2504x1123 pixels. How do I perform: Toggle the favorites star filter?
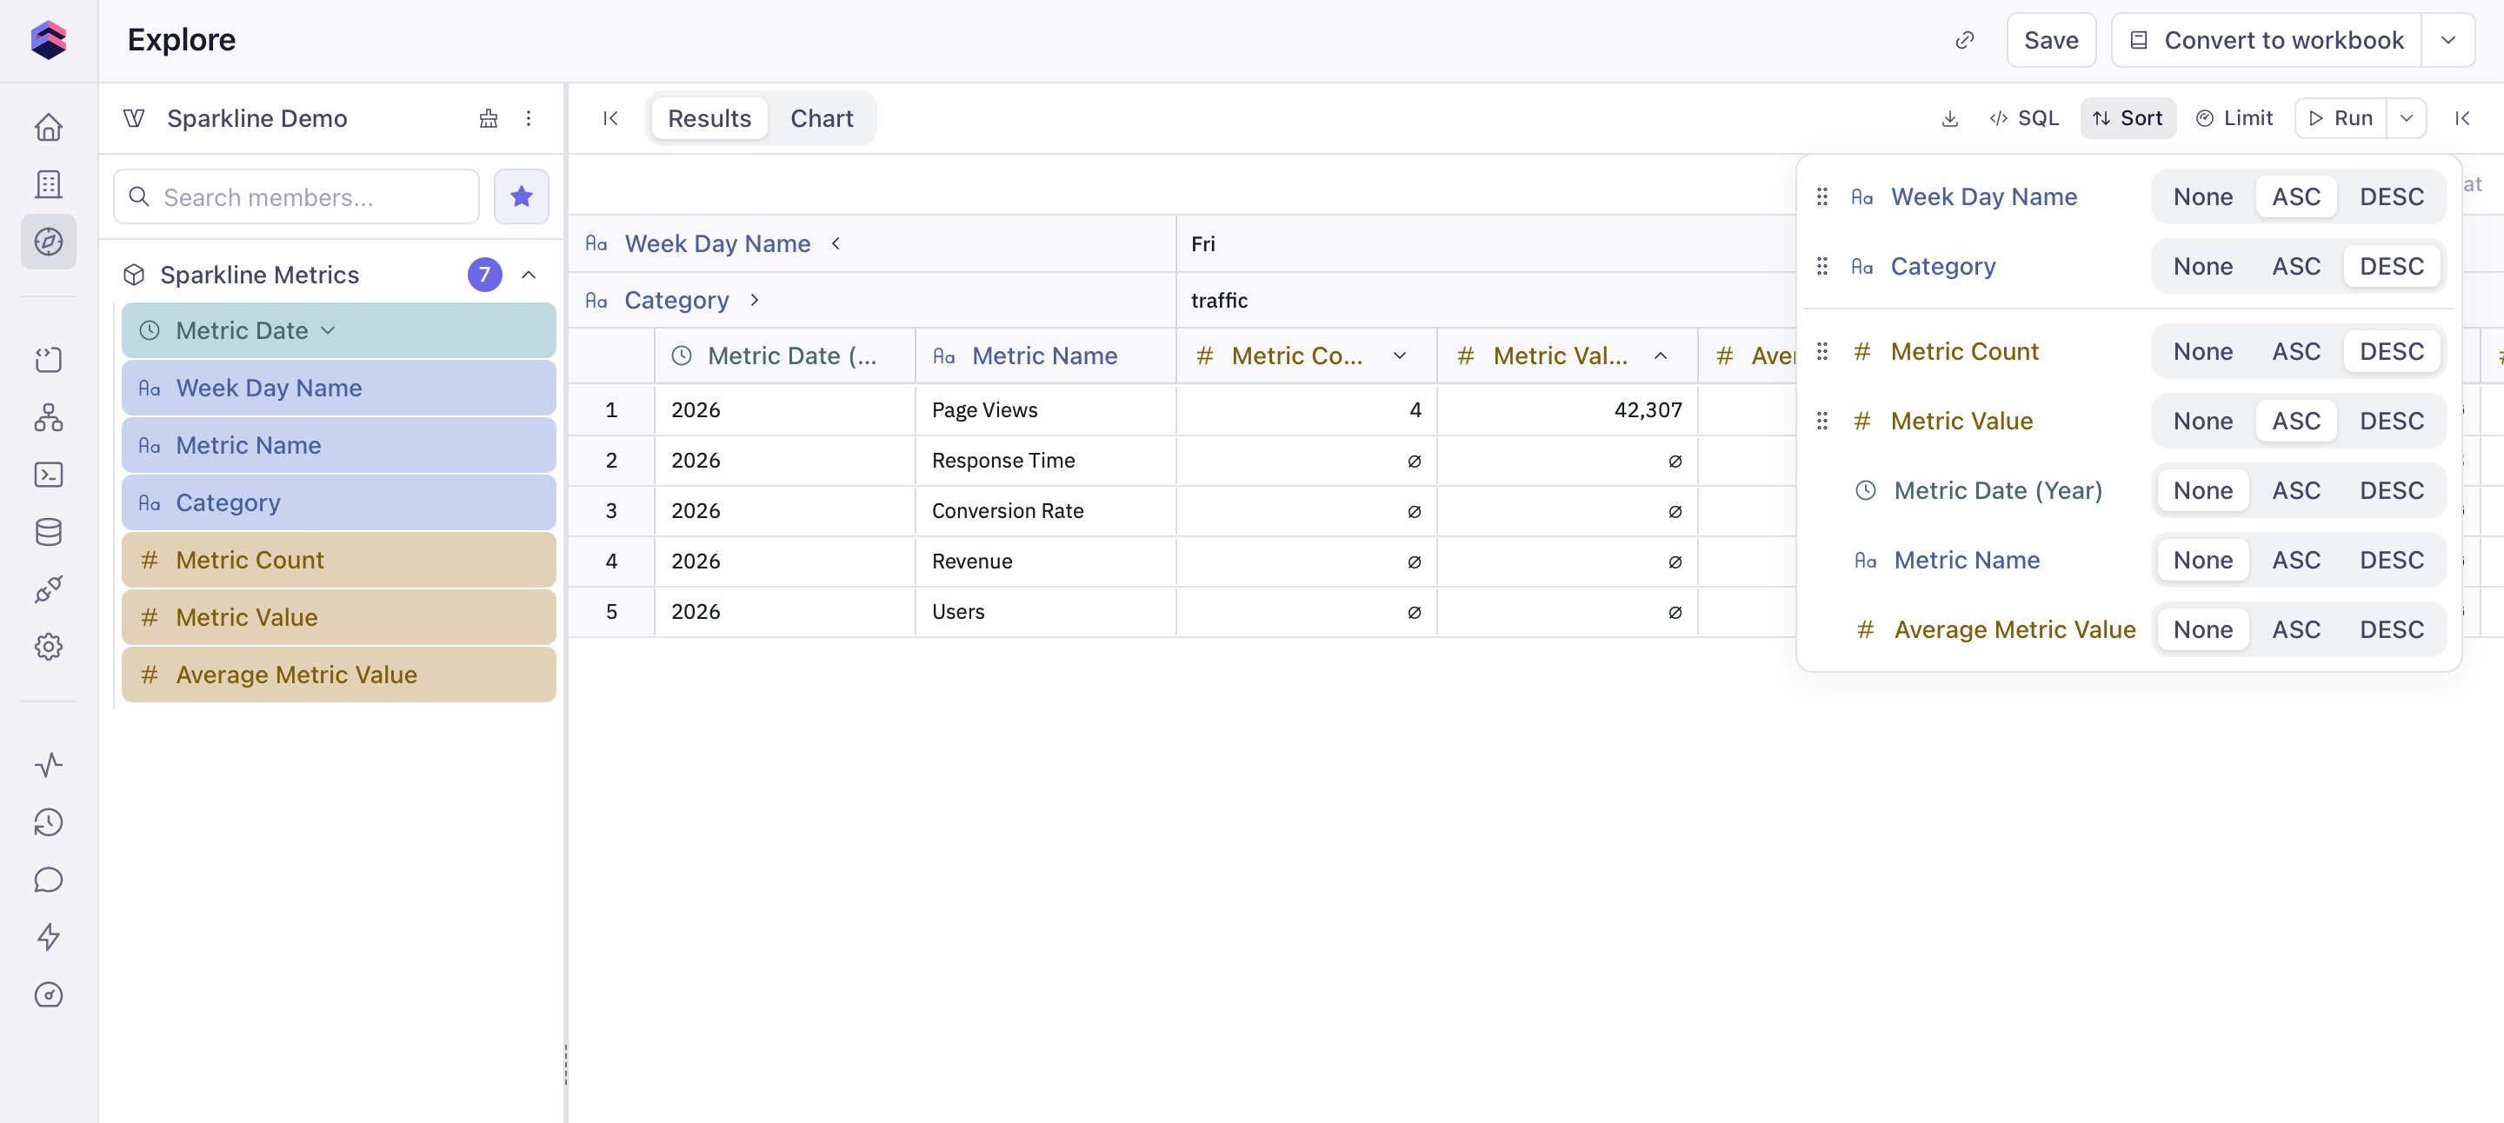[521, 197]
